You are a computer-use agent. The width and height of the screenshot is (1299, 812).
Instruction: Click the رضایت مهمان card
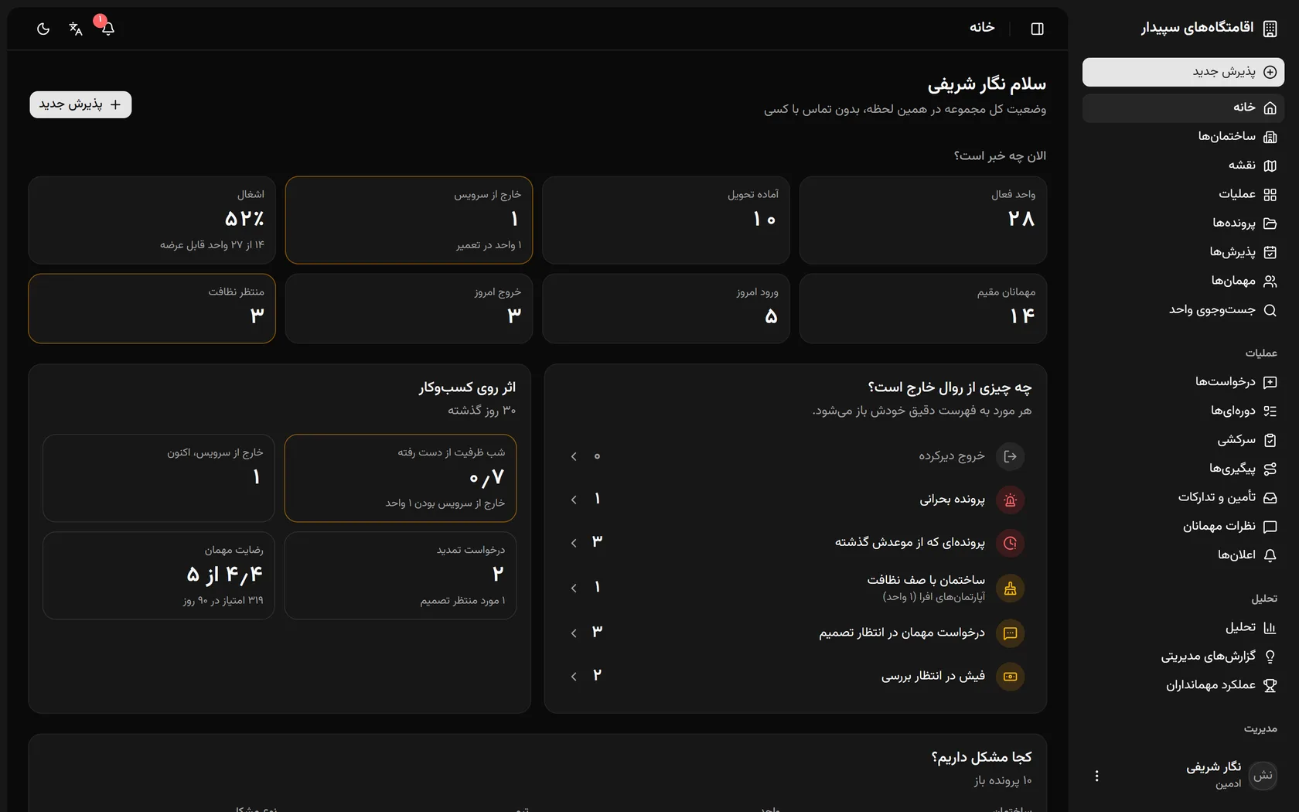(159, 575)
